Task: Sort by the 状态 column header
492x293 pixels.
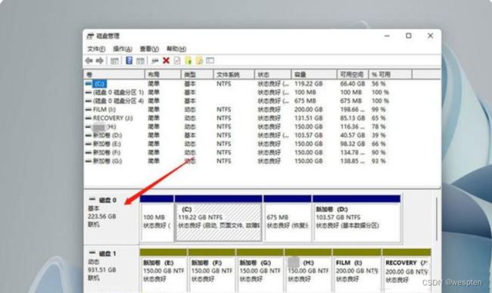Action: [273, 74]
